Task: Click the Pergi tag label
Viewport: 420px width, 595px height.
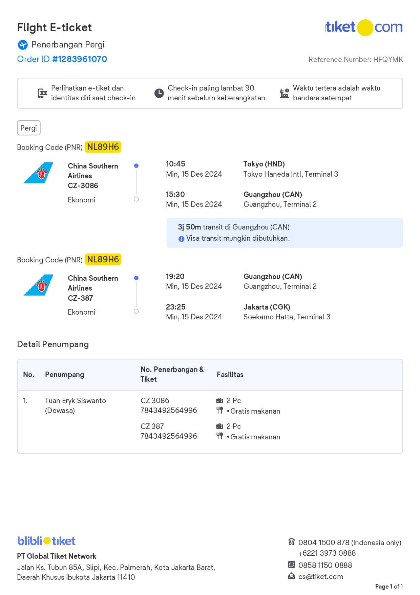Action: [28, 128]
